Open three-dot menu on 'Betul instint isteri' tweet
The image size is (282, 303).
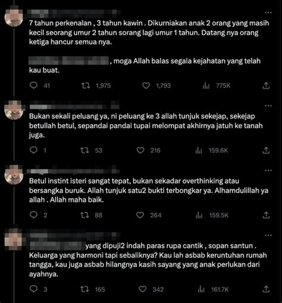[268, 171]
